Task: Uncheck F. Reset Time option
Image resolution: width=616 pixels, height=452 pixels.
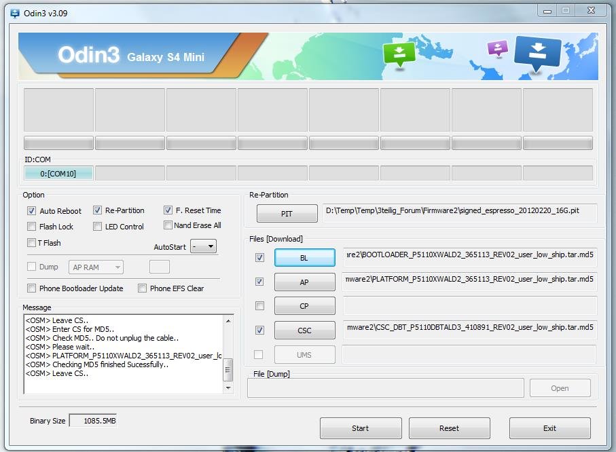Action: pos(168,210)
